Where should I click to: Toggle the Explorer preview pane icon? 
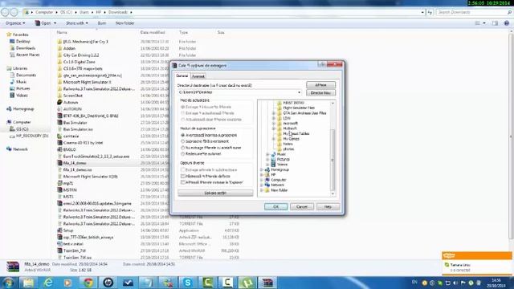(x=495, y=23)
